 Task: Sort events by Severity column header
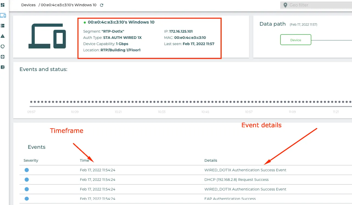tap(31, 160)
